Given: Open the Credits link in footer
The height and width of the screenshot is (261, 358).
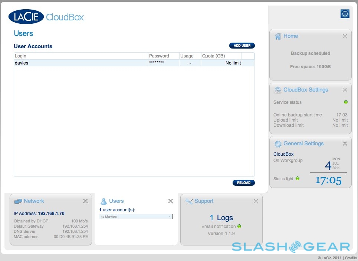Looking at the screenshot, I should (350, 258).
